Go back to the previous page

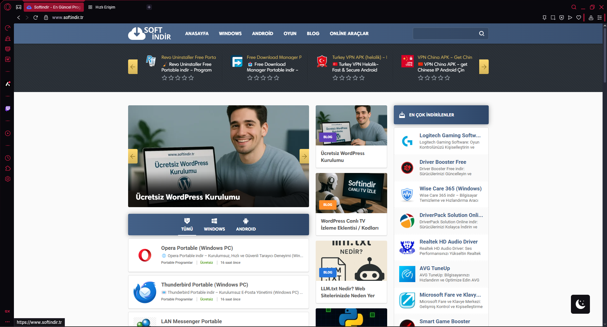[19, 17]
